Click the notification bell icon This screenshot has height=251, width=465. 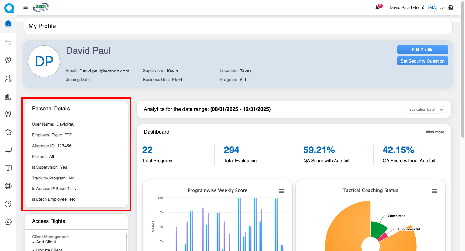tap(377, 8)
